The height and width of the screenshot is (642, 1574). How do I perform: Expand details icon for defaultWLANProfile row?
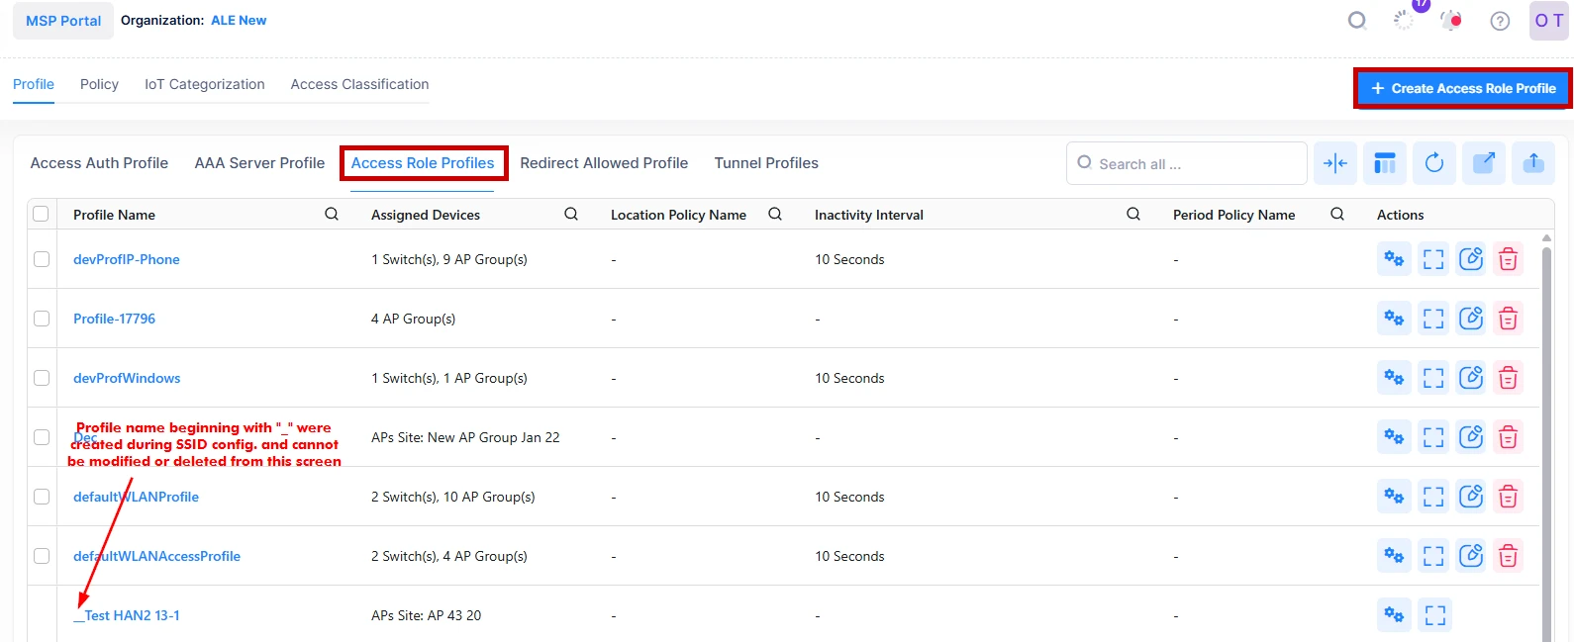click(x=1433, y=497)
